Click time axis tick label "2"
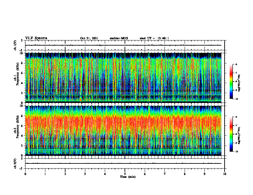 [65, 174]
